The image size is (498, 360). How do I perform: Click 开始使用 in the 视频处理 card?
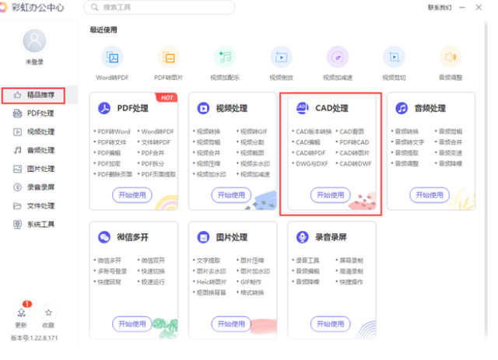231,195
